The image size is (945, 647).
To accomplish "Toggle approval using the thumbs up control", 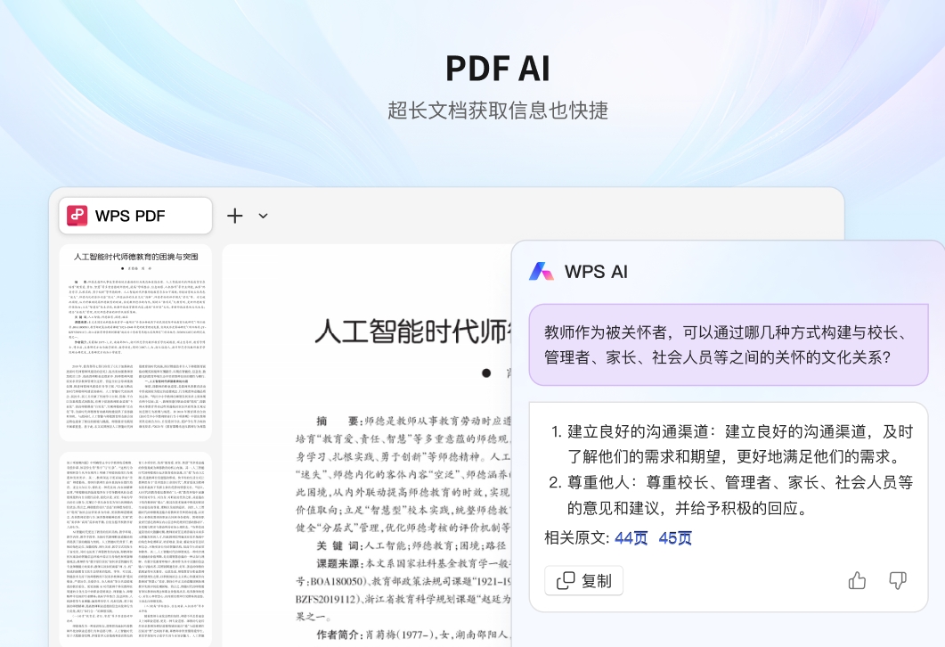I will (x=857, y=580).
